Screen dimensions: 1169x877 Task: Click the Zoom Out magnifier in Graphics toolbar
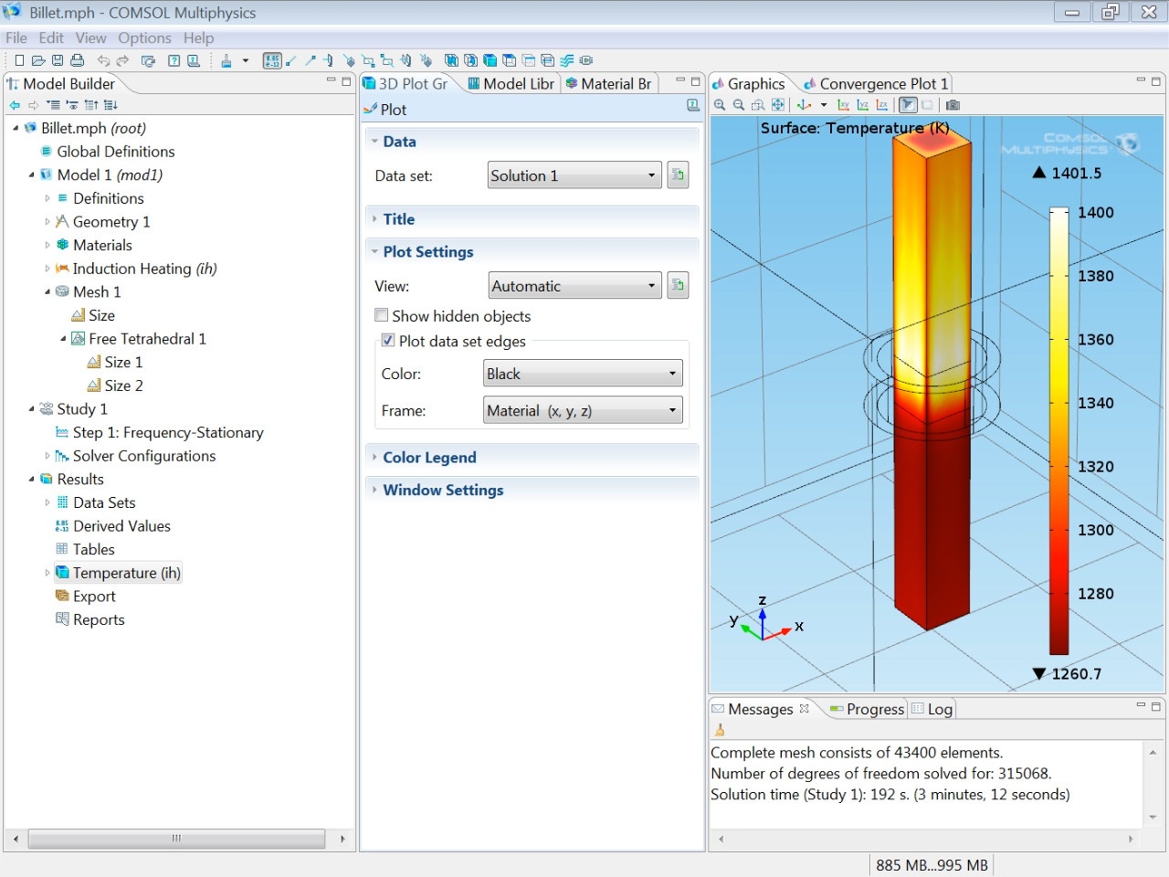[739, 105]
